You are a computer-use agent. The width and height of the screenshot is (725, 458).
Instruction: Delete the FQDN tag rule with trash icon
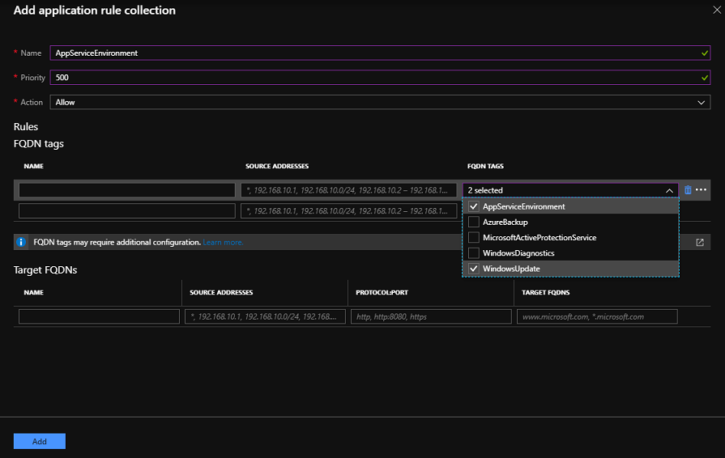point(689,190)
